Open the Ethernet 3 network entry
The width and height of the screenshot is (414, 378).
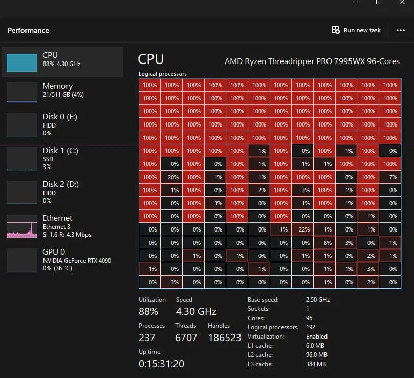pos(62,226)
